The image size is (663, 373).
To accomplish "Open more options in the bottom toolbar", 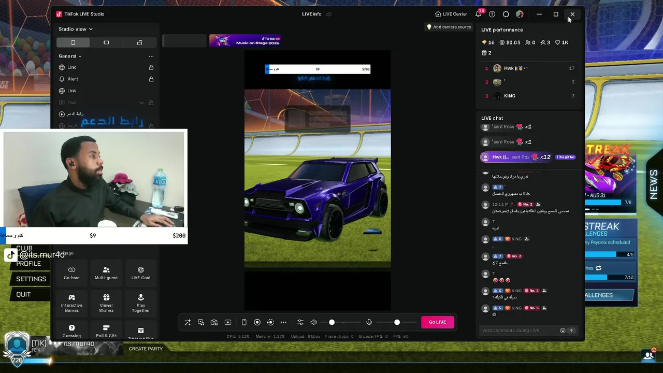I will point(283,322).
